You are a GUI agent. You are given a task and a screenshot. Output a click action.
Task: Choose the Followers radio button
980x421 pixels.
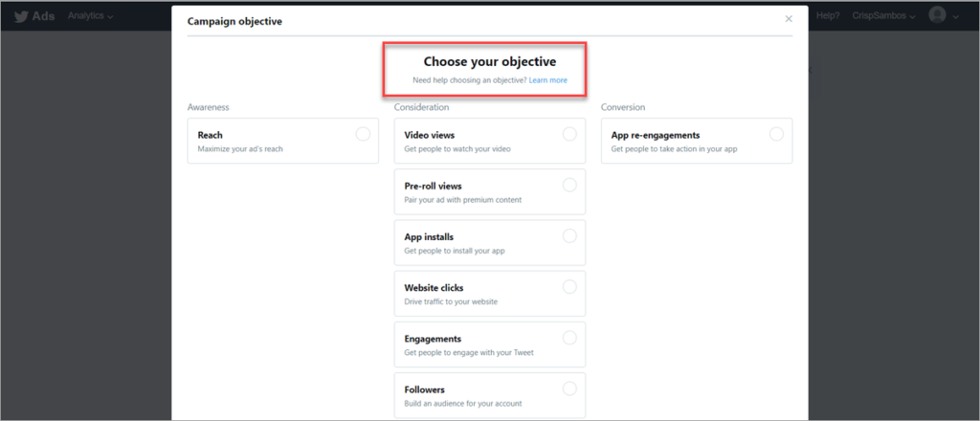point(569,388)
